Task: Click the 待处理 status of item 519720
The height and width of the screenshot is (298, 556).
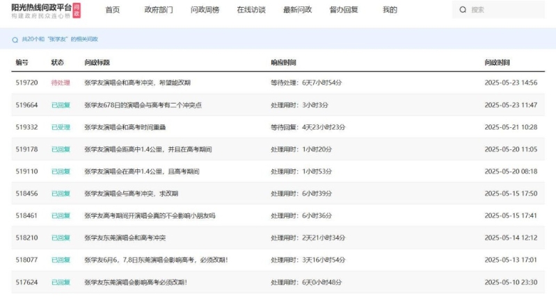Action: click(61, 83)
